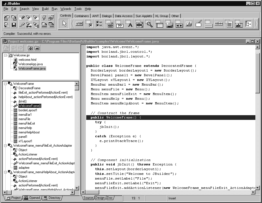The image size is (262, 203).
Task: Select WelcomeApp.java in the project tree
Action: tap(28, 64)
